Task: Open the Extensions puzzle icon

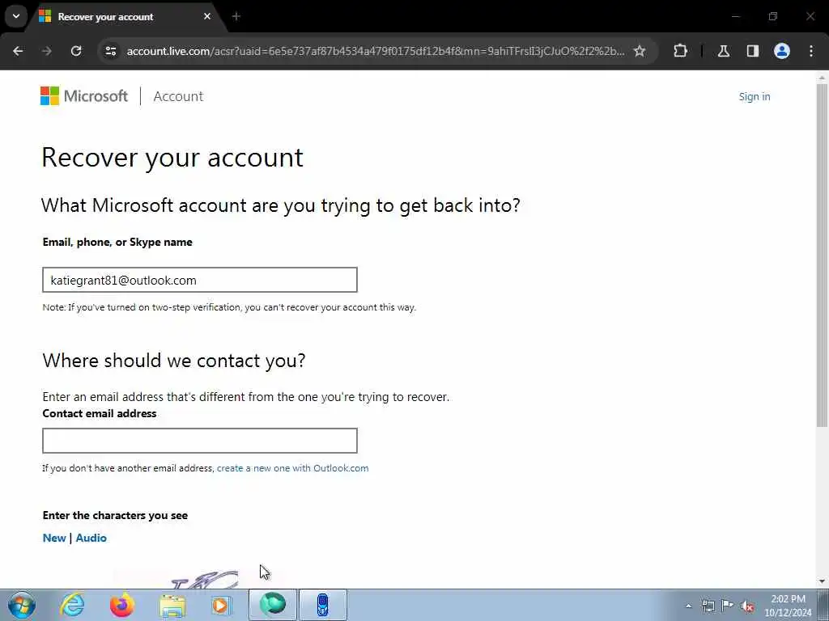Action: (x=680, y=51)
